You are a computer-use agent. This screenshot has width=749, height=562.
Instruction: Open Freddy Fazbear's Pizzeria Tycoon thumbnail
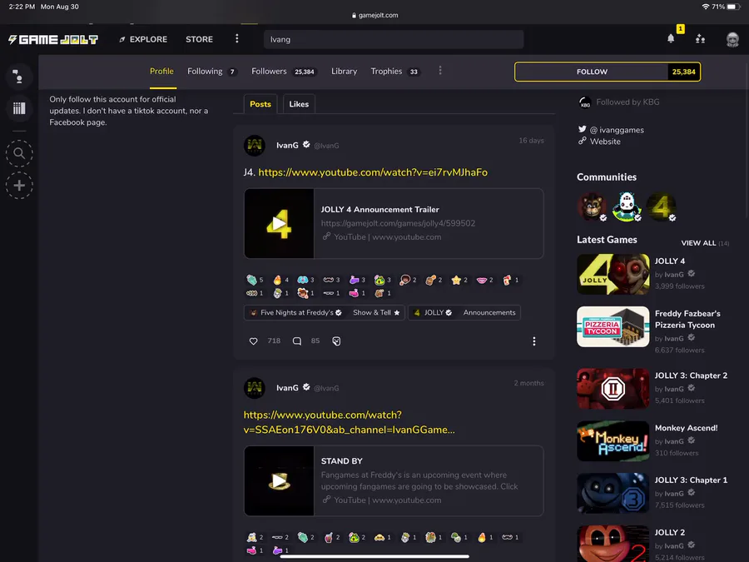point(613,327)
